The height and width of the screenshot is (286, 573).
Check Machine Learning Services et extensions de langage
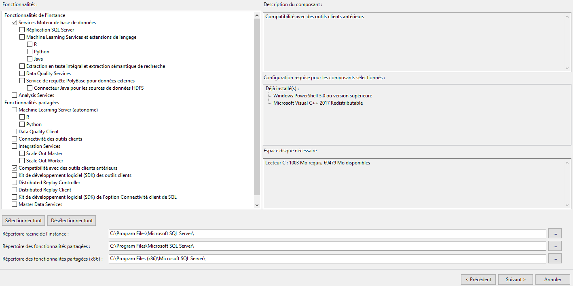click(x=22, y=37)
